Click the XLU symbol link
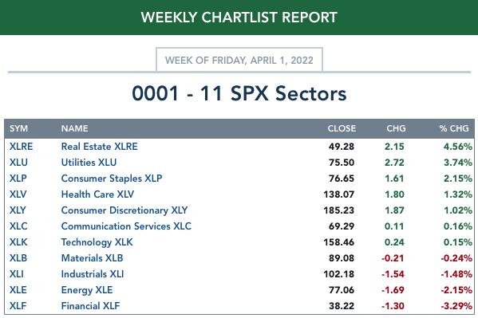The width and height of the screenshot is (478, 318). (18, 163)
